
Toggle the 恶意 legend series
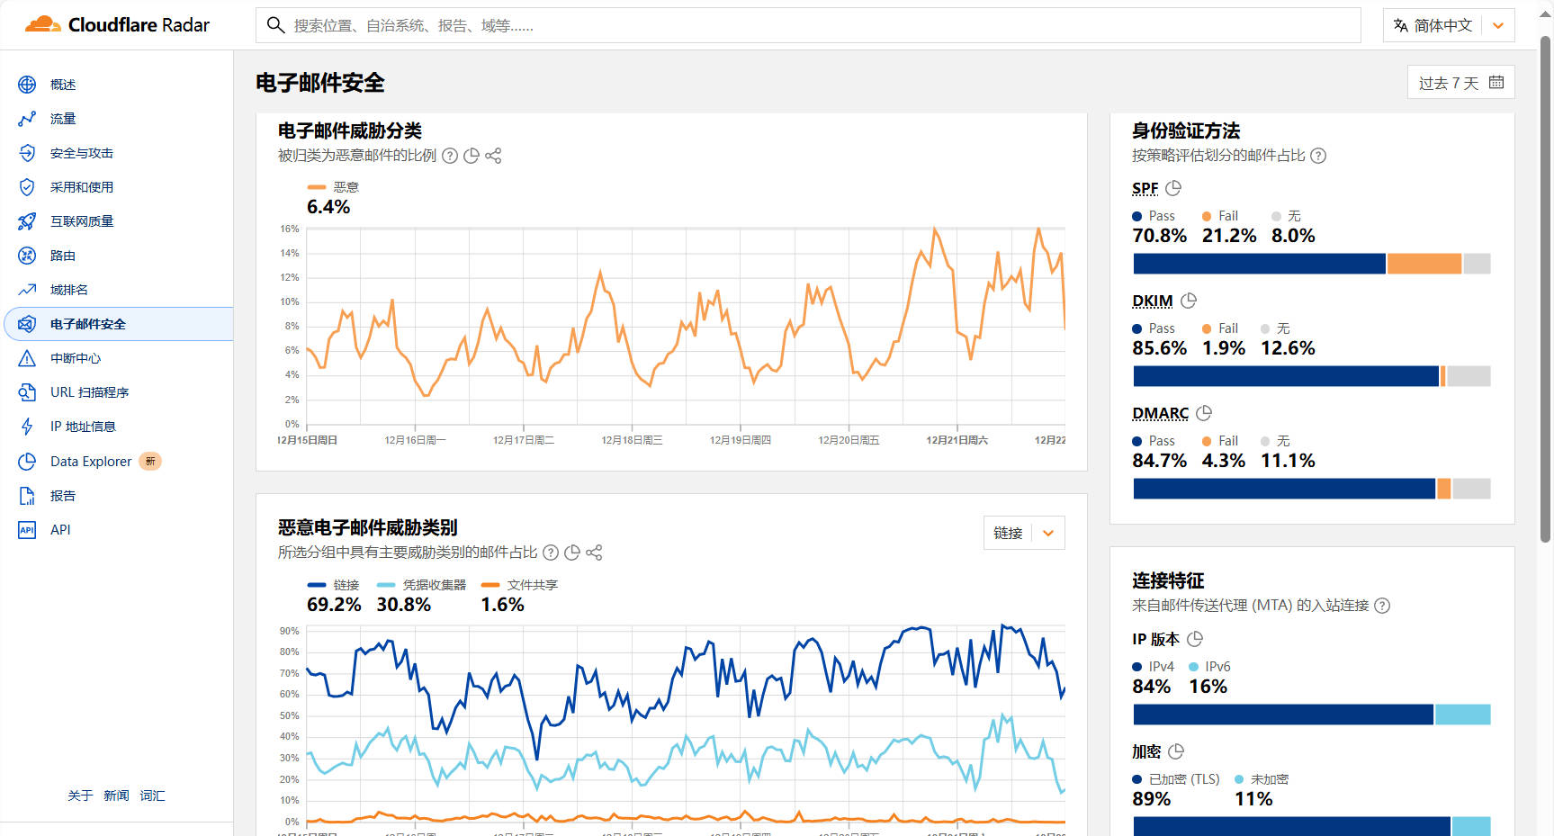pyautogui.click(x=334, y=187)
